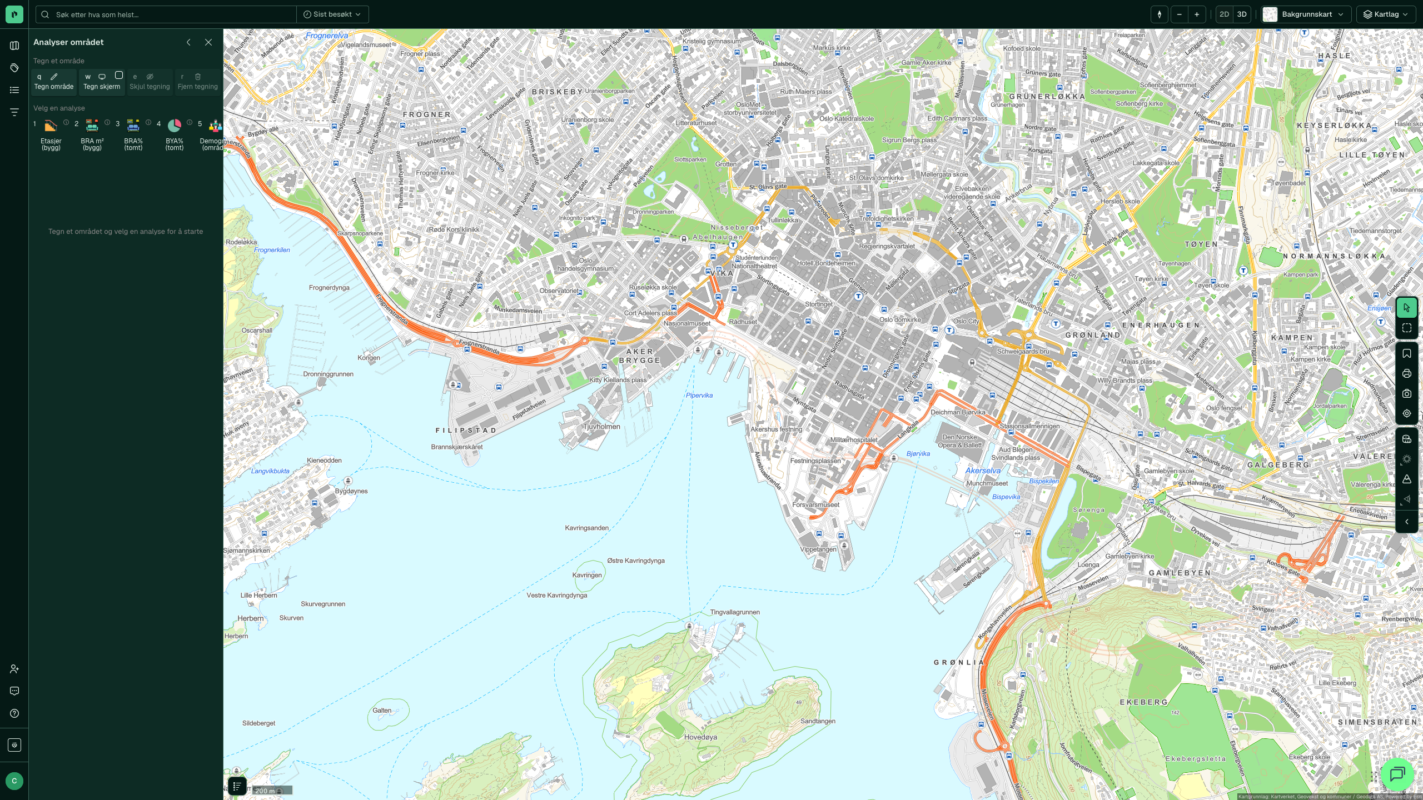Reset map orientation with compass button
Image resolution: width=1423 pixels, height=800 pixels.
[1160, 14]
